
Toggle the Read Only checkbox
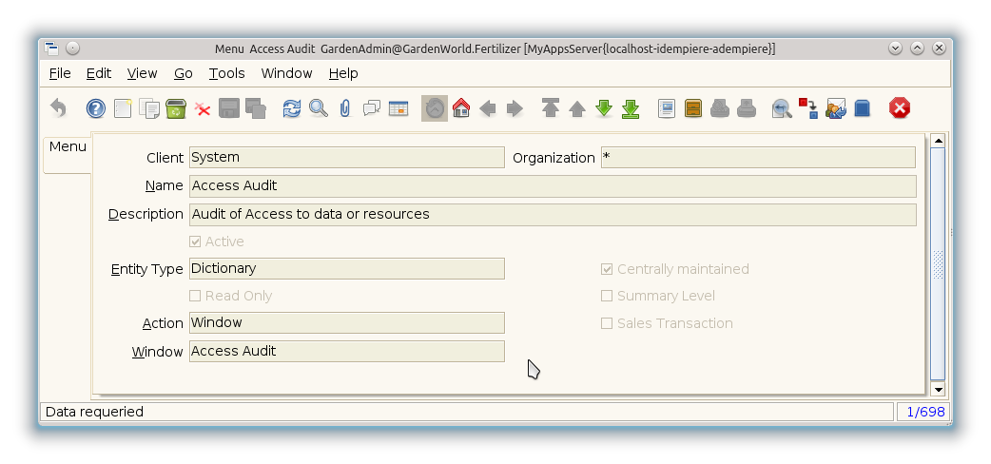[x=195, y=296]
